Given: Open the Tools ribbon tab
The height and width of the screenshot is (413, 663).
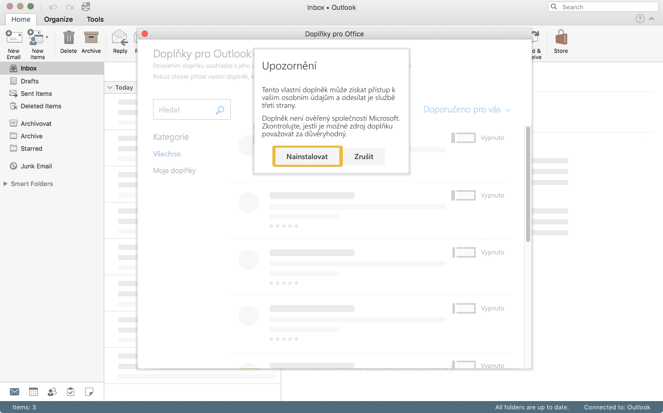Looking at the screenshot, I should coord(95,19).
